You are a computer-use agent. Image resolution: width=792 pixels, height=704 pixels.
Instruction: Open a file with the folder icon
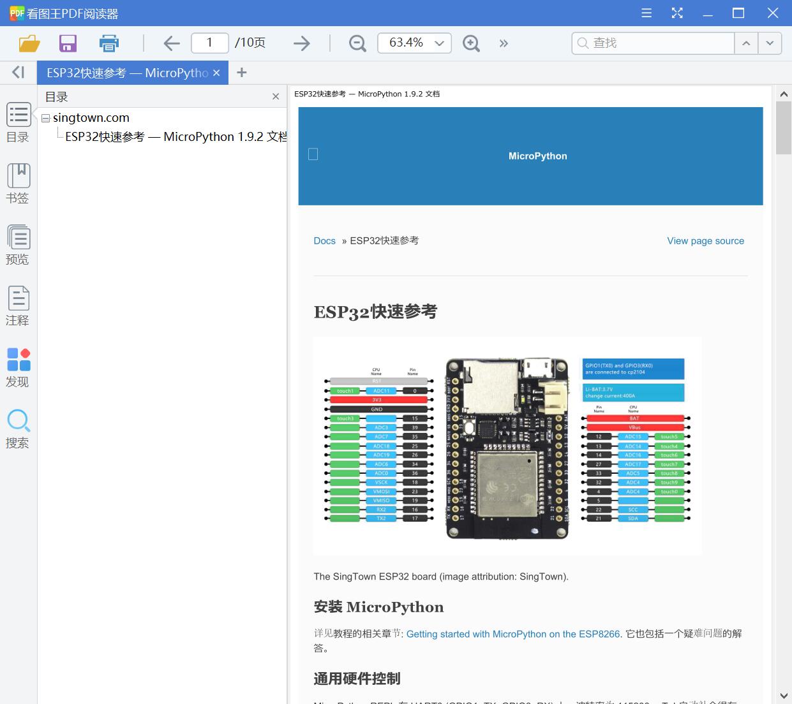point(29,43)
